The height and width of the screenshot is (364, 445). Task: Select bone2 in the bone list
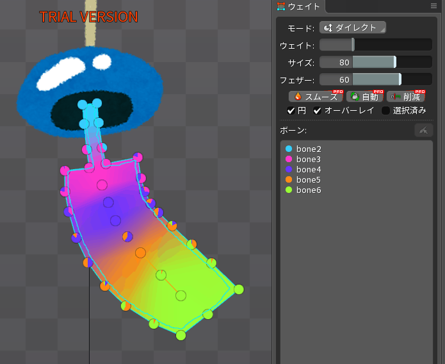point(309,149)
